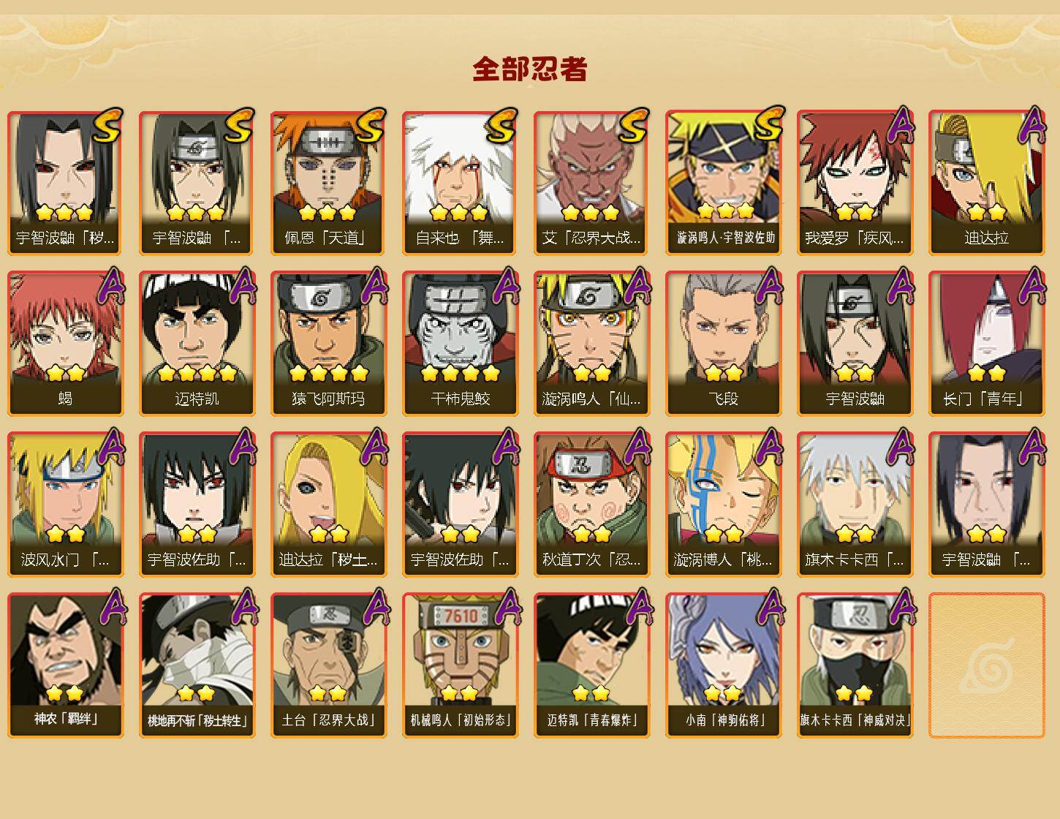Open the 干柿鬼鲛 ninja card

coord(460,344)
